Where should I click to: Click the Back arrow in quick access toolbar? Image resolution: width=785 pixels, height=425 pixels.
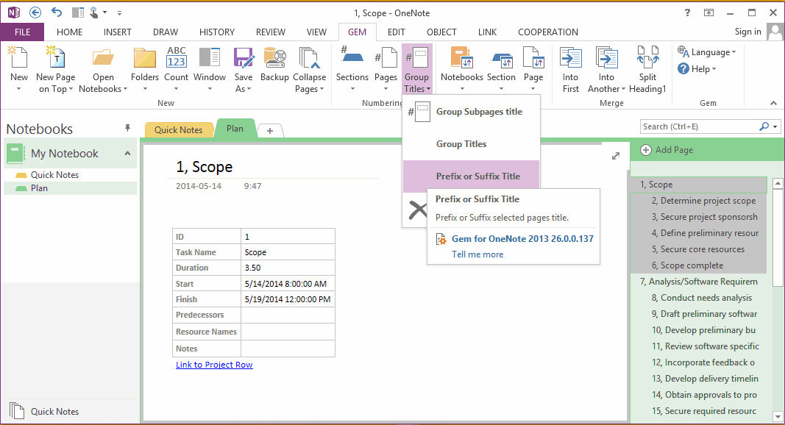coord(35,12)
